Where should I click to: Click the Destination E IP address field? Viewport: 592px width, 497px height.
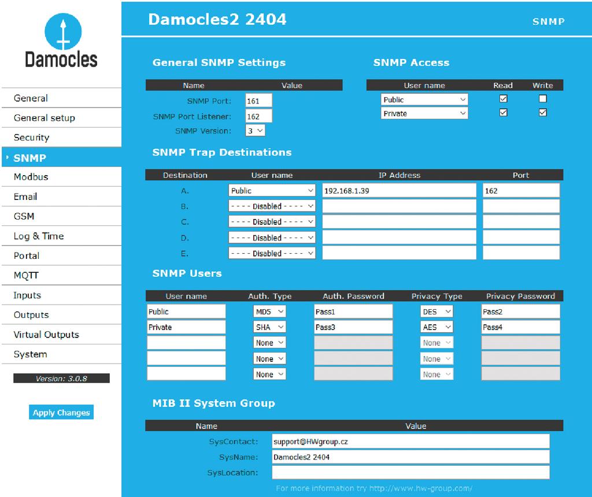coord(399,253)
